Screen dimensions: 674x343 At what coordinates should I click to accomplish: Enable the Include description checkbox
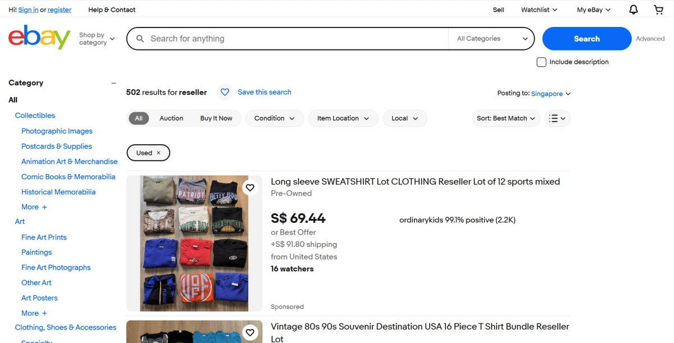point(541,62)
